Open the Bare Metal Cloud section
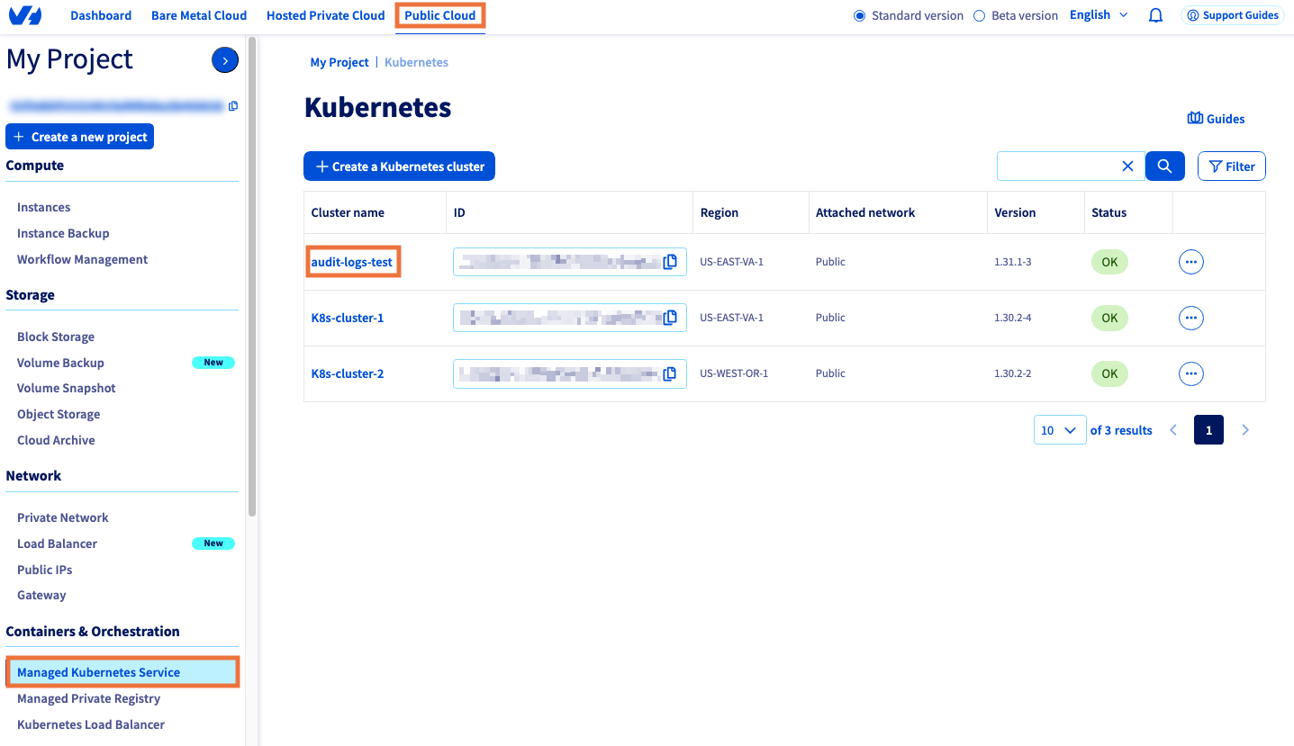1294x746 pixels. click(x=198, y=15)
